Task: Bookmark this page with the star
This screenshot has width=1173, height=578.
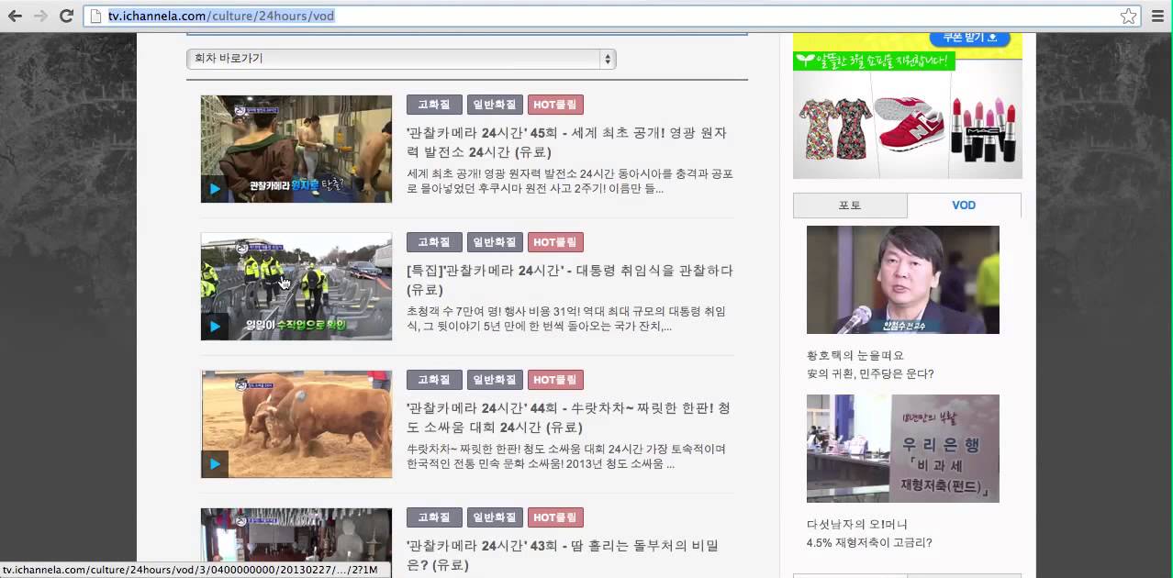Action: coord(1128,16)
